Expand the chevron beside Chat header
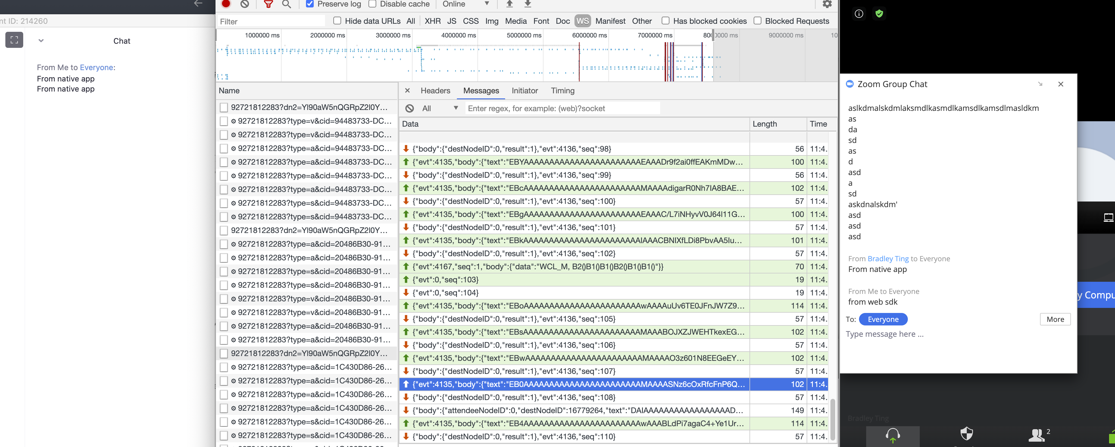1115x447 pixels. click(41, 41)
